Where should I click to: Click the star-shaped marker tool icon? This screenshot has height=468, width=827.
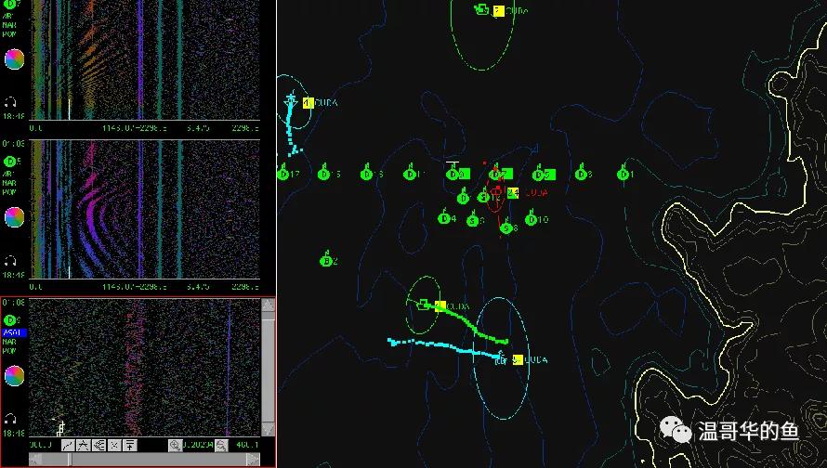pyautogui.click(x=84, y=446)
